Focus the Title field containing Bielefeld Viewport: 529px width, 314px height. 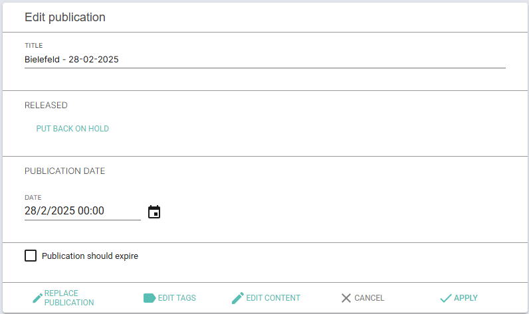pyautogui.click(x=265, y=60)
